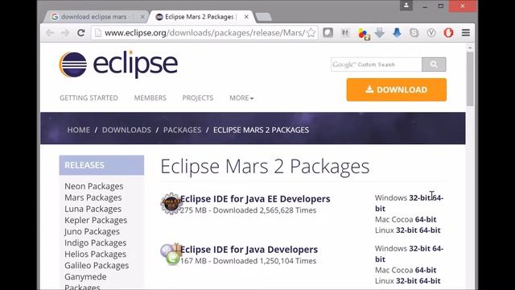This screenshot has width=515, height=290.
Task: Go to HOME in the breadcrumb
Action: point(79,130)
